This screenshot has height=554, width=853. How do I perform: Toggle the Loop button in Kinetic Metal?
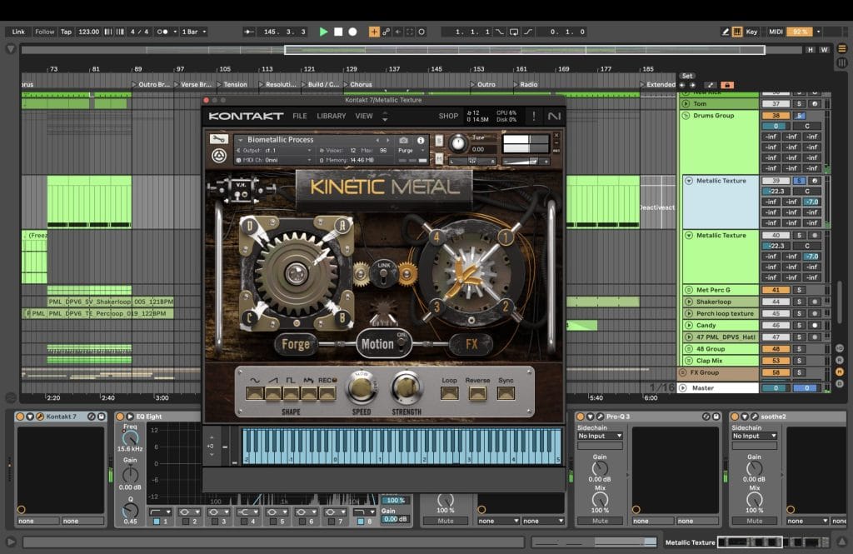point(450,392)
